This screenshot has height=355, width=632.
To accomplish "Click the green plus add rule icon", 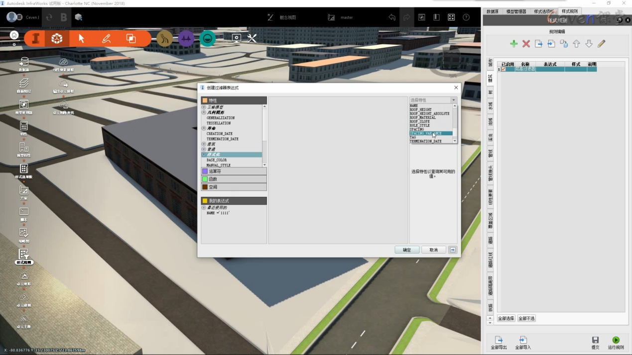I will (514, 44).
